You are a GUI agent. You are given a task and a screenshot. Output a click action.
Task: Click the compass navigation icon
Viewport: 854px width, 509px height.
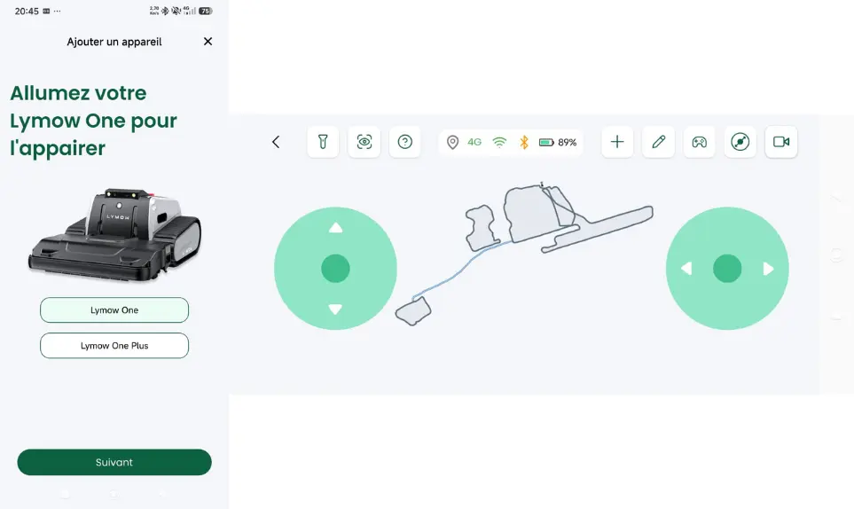tap(740, 142)
